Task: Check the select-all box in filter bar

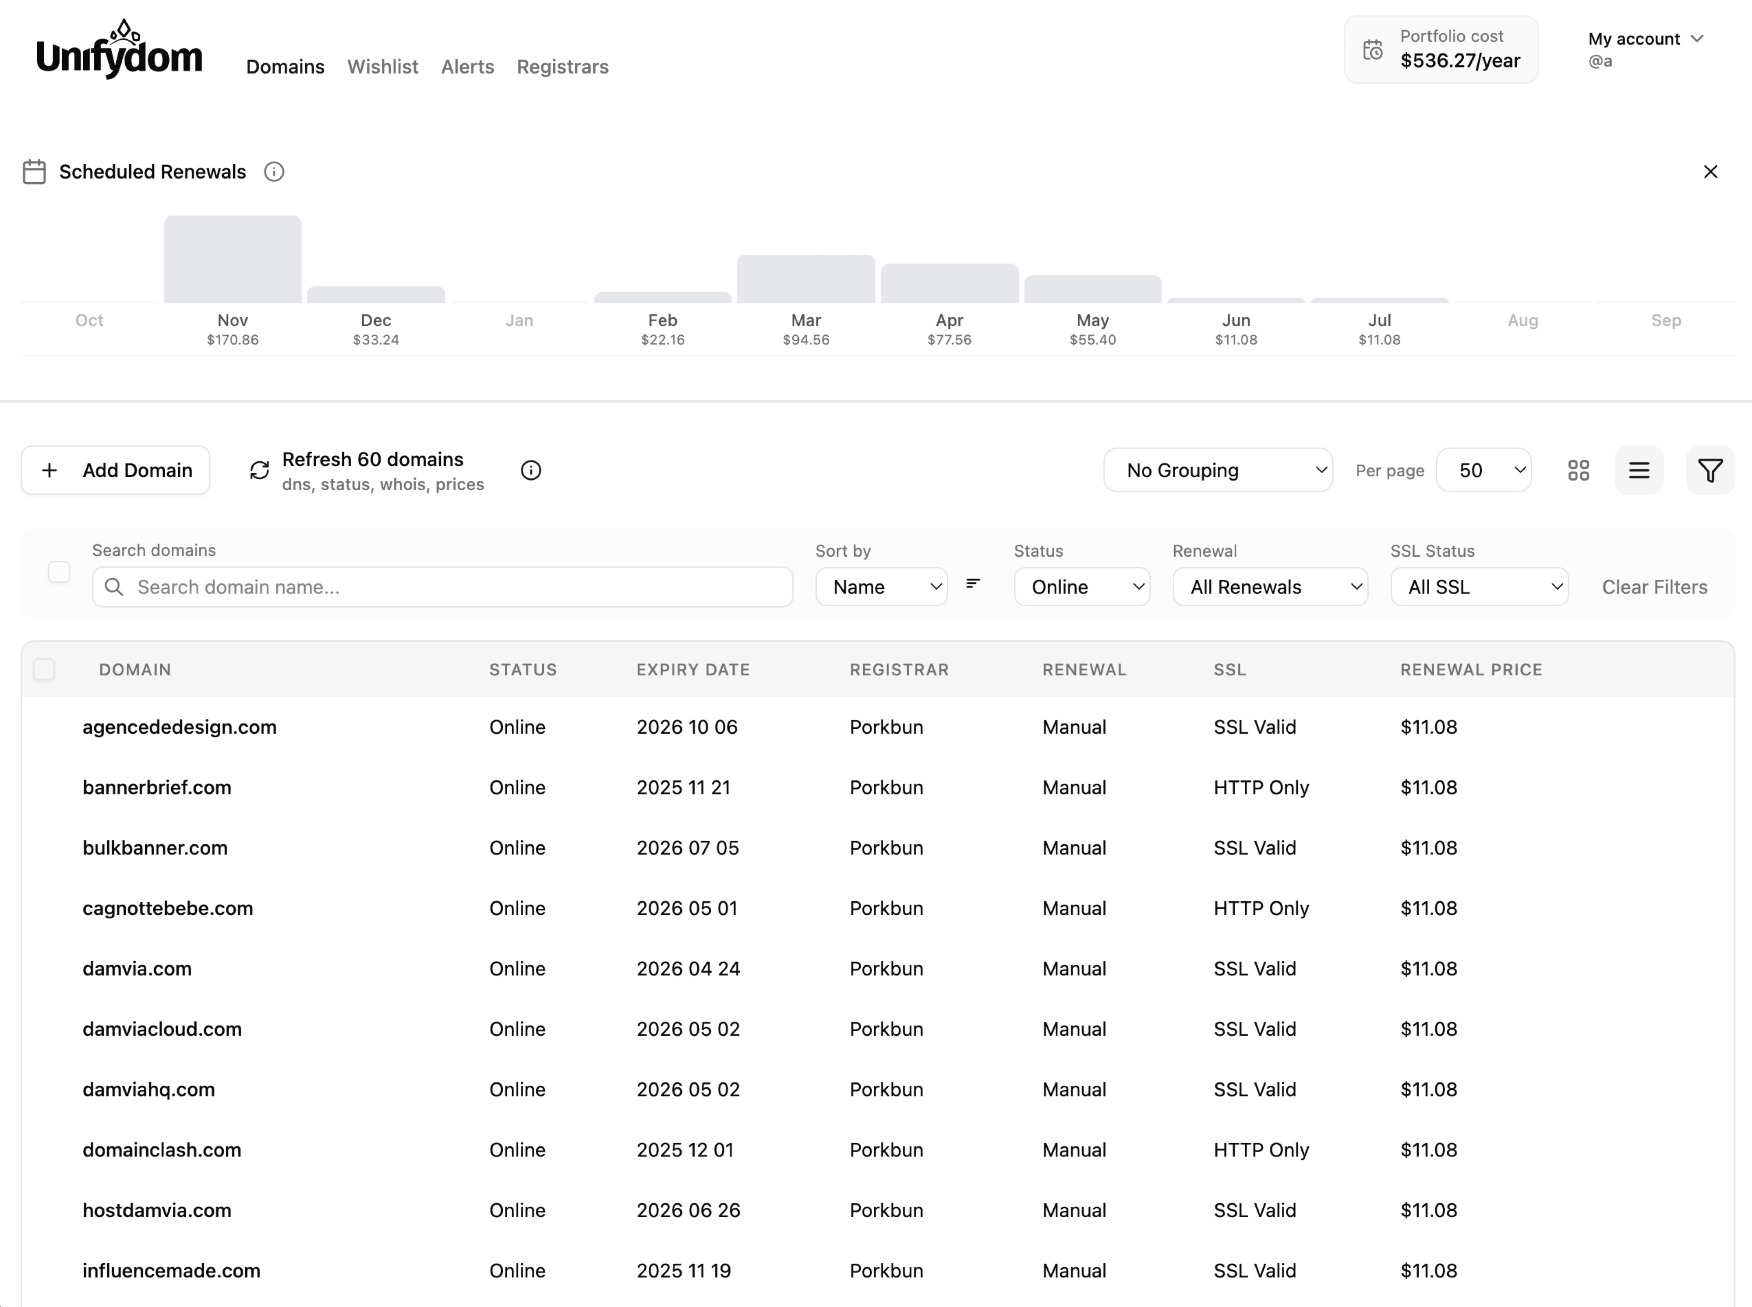Action: point(59,571)
